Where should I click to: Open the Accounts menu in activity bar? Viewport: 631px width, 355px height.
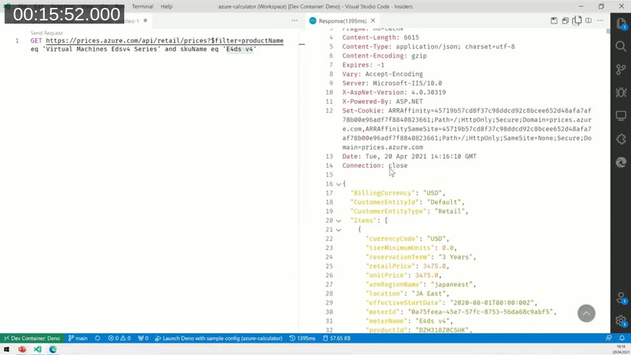click(621, 298)
